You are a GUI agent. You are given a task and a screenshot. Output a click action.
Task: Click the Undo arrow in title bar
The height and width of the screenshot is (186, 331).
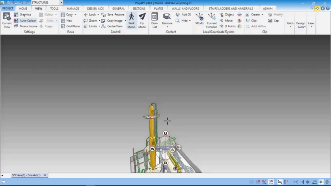point(21,3)
